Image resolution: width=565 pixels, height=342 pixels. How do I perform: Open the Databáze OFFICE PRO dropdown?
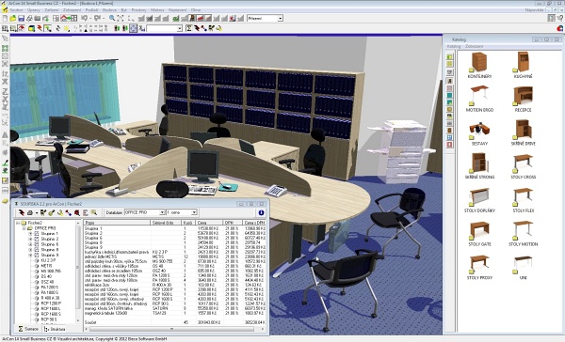coord(144,212)
